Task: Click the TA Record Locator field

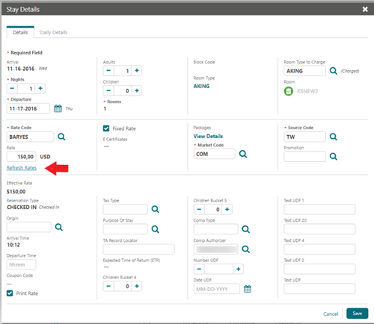Action: (x=139, y=249)
